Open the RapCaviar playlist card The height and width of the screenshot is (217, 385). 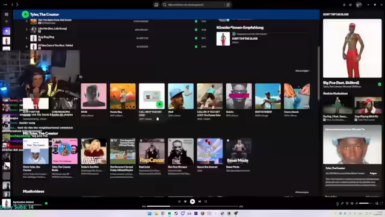point(152,156)
